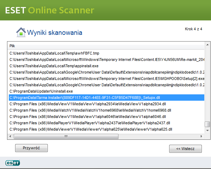Select the Tarma Installer _Setupx.dll row
Image resolution: width=211 pixels, height=169 pixels.
(x=107, y=98)
